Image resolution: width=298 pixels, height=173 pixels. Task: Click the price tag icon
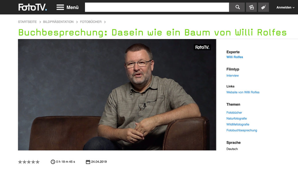coord(264,7)
